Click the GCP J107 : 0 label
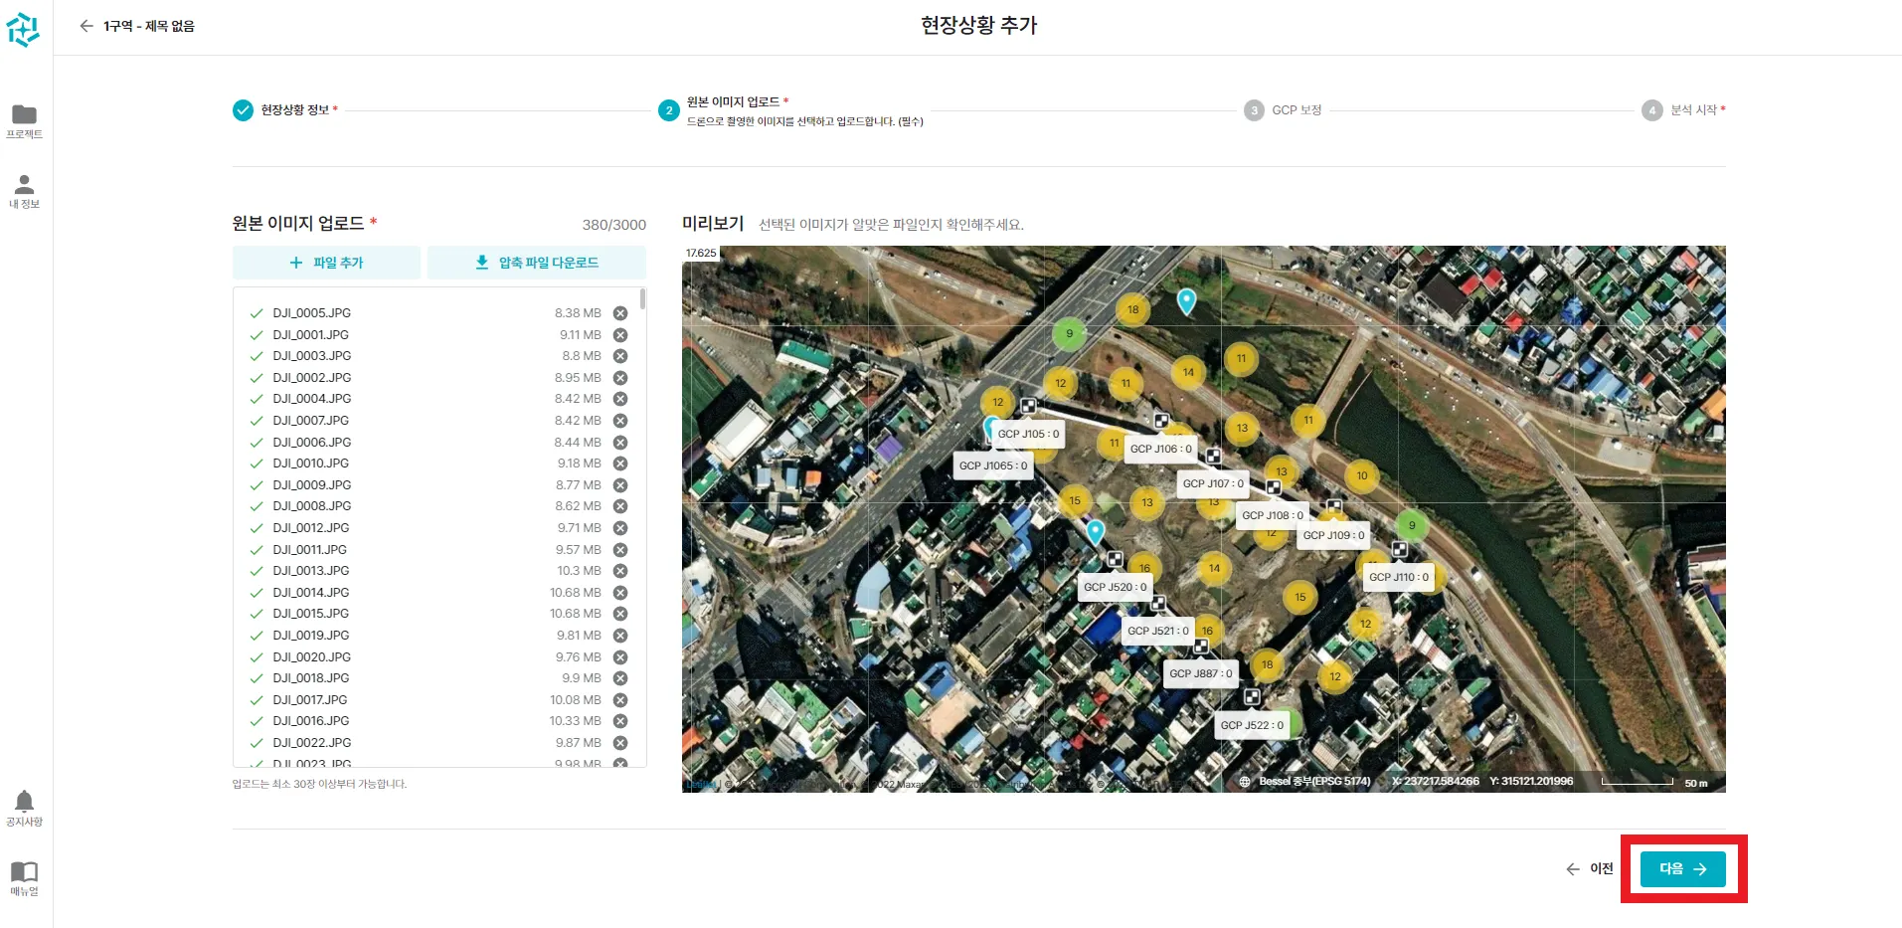 [1213, 483]
